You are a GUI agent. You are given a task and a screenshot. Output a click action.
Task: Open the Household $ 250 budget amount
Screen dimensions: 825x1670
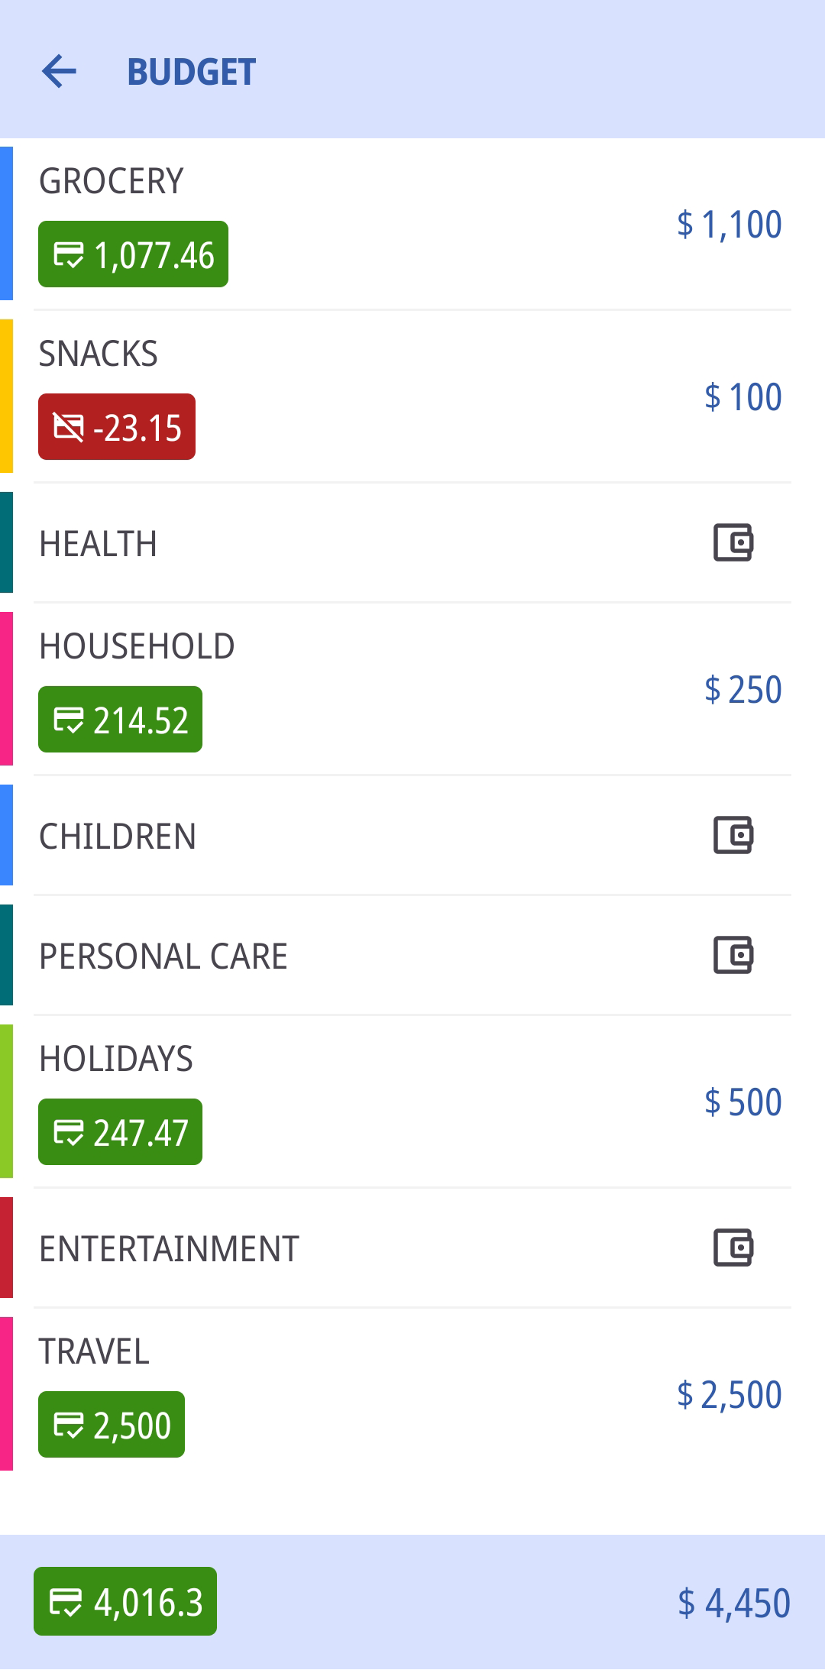742,690
